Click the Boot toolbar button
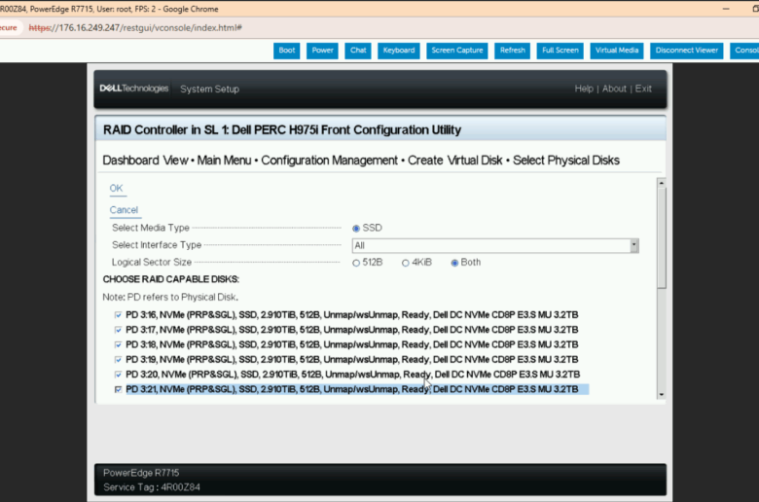759x502 pixels. tap(287, 51)
